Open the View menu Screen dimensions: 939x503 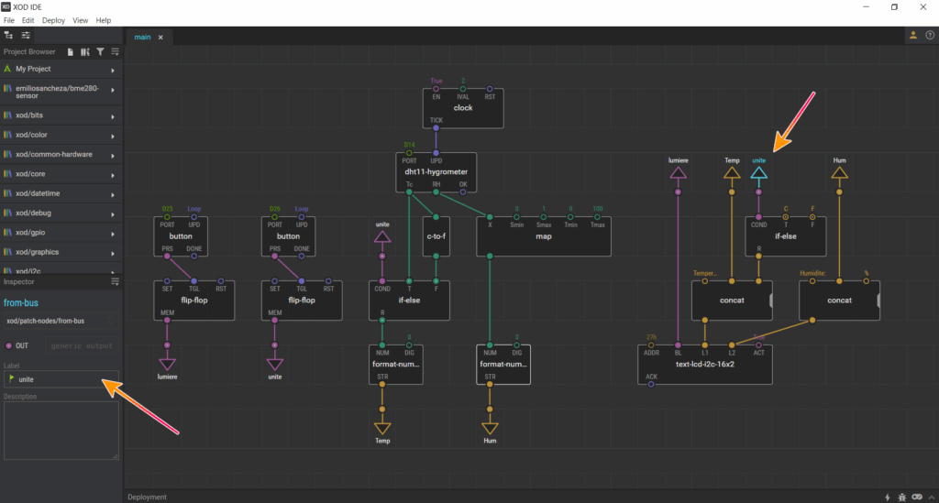(x=81, y=20)
